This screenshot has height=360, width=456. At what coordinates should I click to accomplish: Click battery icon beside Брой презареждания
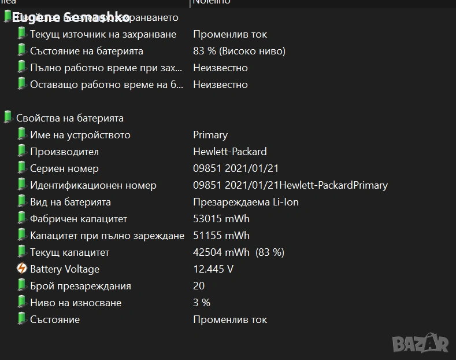point(22,285)
